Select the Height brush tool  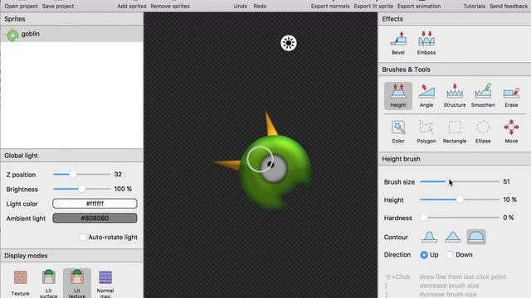(398, 96)
